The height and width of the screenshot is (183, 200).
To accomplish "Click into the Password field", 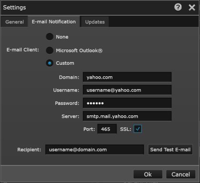I will (127, 103).
